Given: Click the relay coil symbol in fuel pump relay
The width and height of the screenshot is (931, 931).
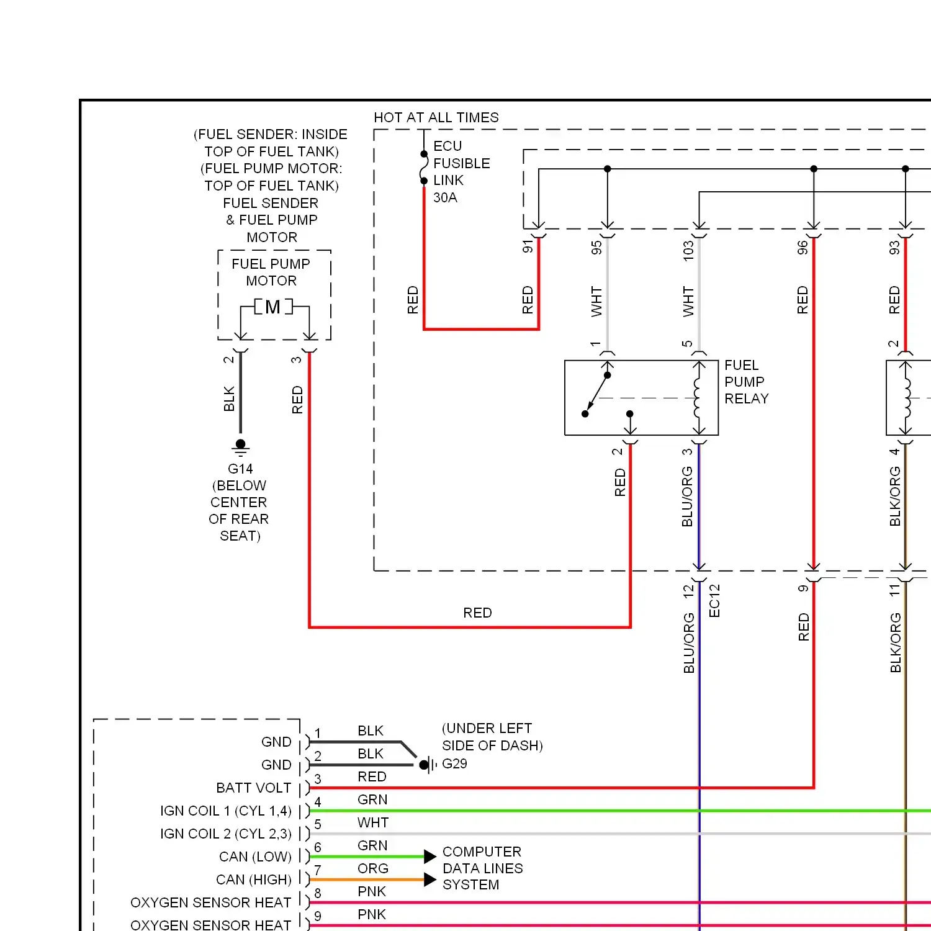Looking at the screenshot, I should [698, 397].
